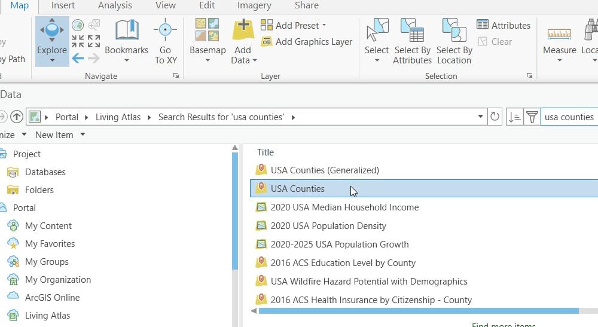Open the path history dropdown arrow
Image resolution: width=598 pixels, height=327 pixels.
pyautogui.click(x=481, y=117)
